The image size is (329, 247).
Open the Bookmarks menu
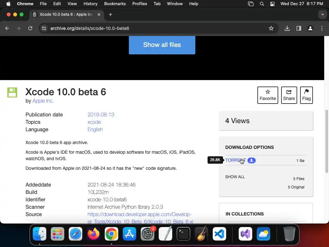[x=115, y=4]
